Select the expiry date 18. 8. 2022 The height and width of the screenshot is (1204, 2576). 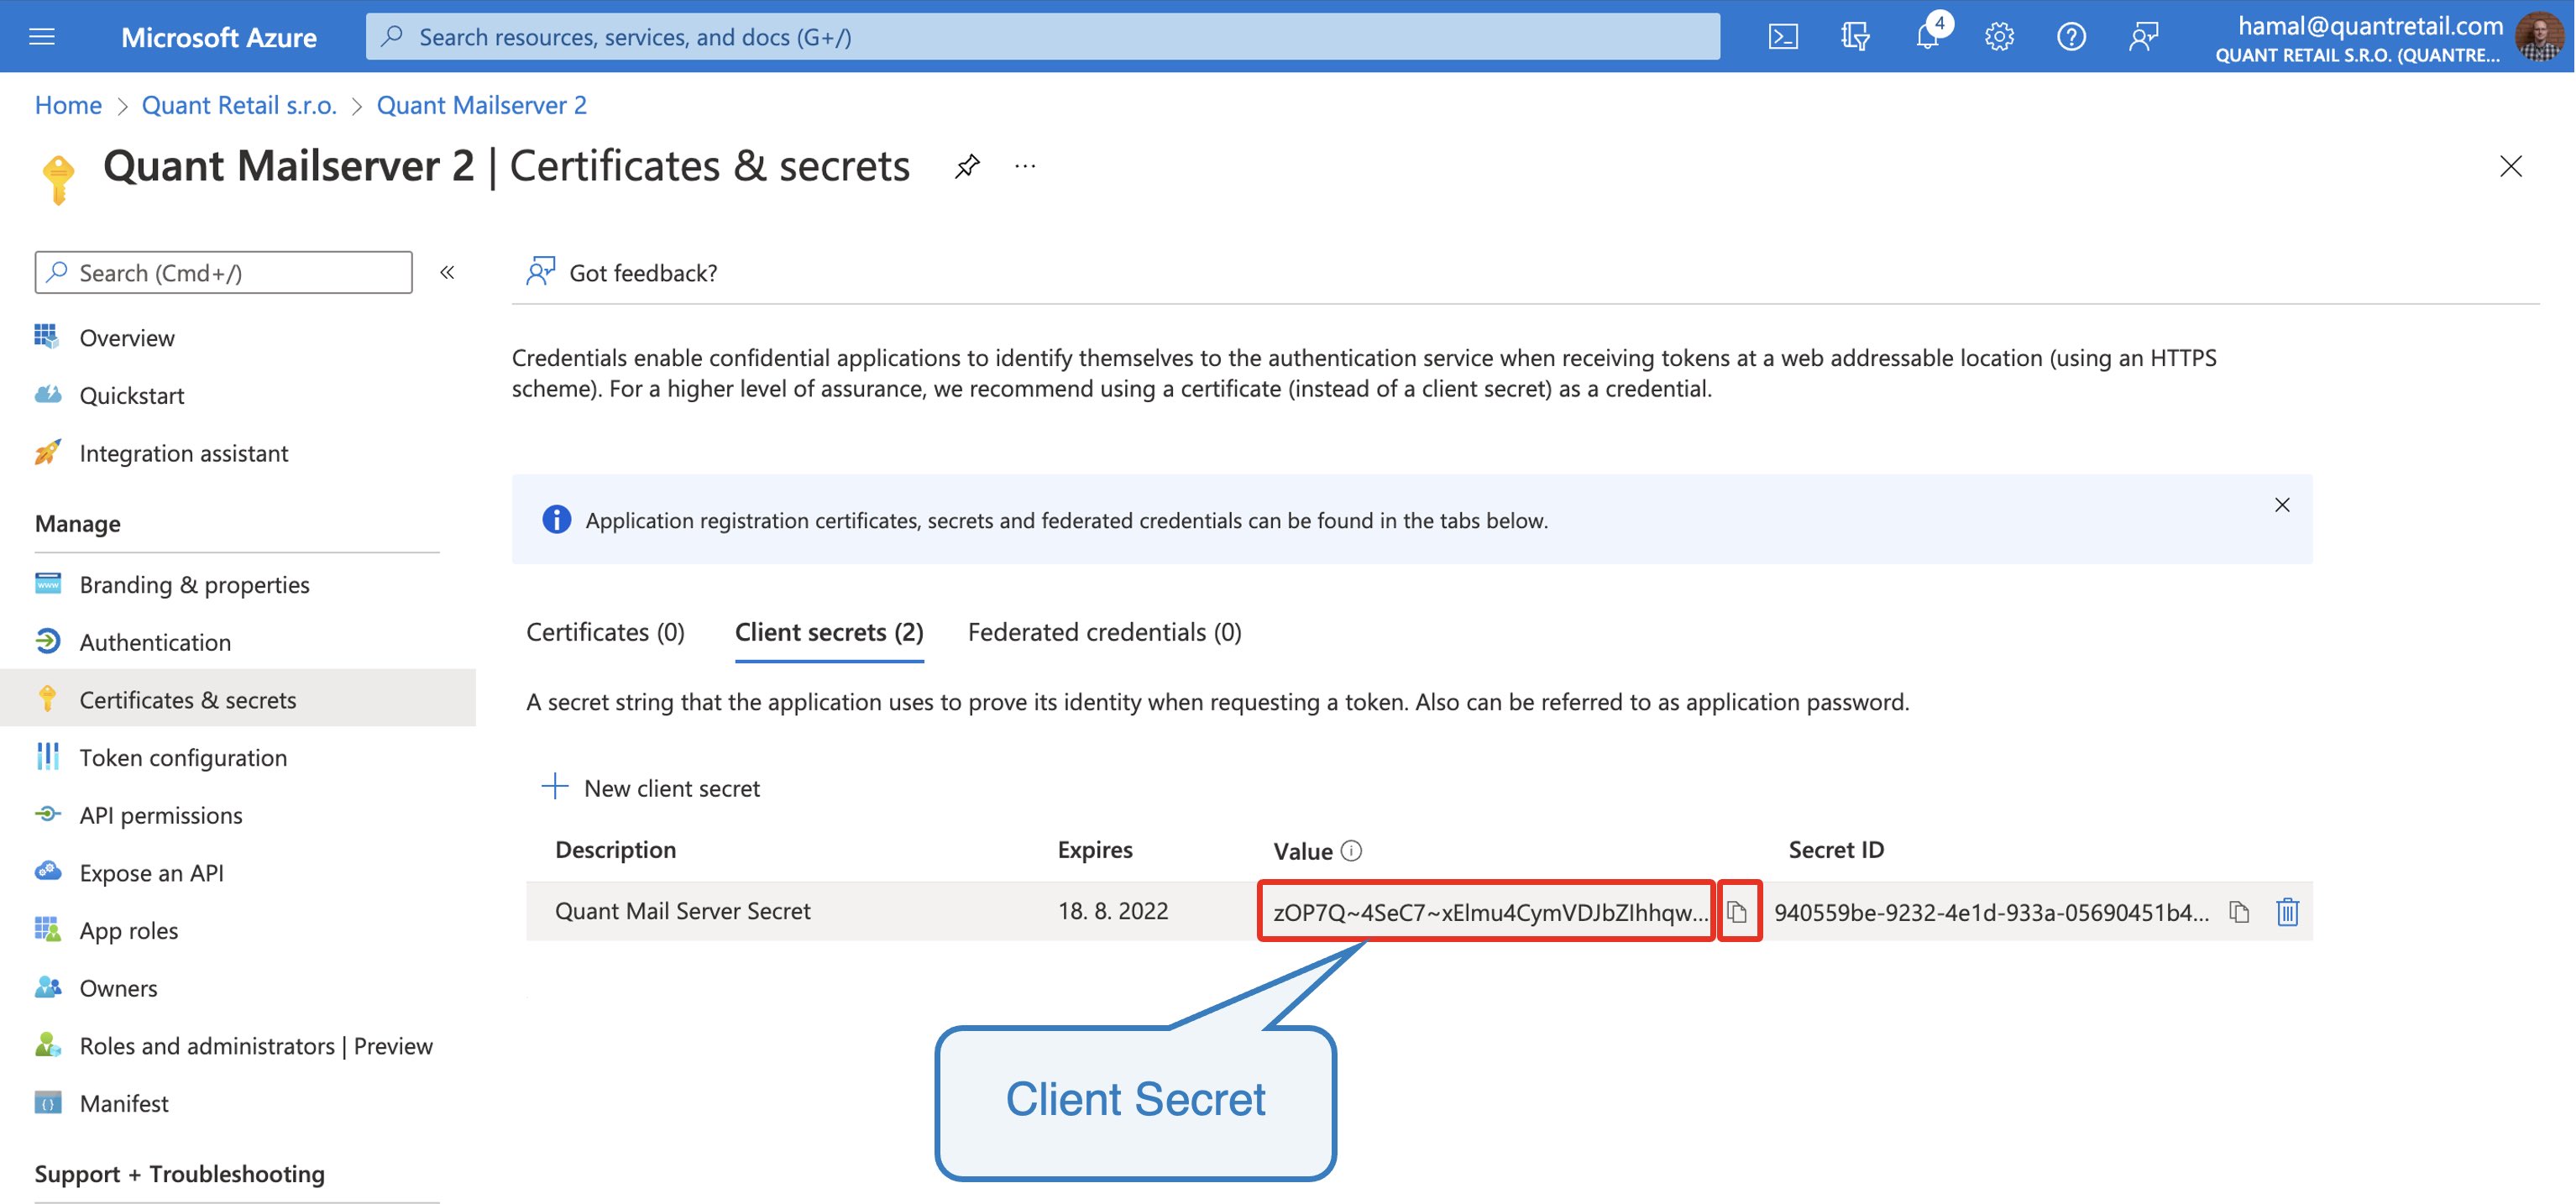click(1113, 911)
